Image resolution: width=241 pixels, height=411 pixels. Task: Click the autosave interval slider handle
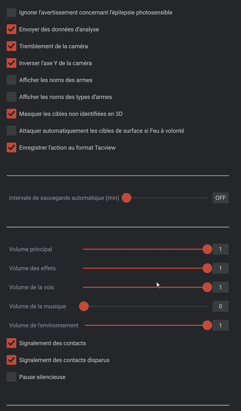tap(126, 198)
